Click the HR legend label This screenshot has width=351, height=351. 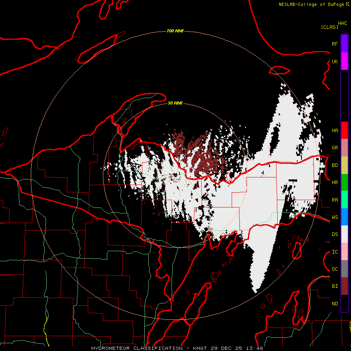(335, 182)
